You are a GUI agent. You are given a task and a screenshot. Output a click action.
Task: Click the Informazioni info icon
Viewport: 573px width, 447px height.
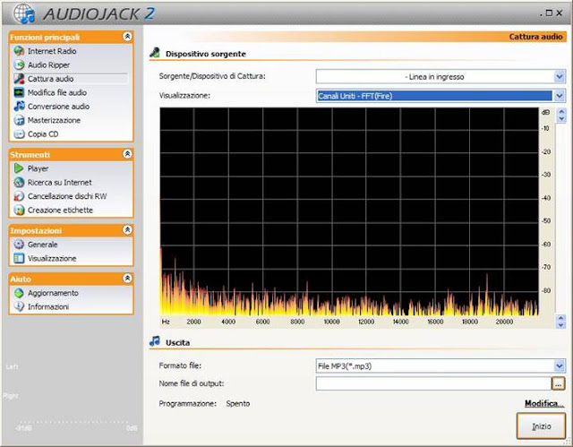(19, 306)
